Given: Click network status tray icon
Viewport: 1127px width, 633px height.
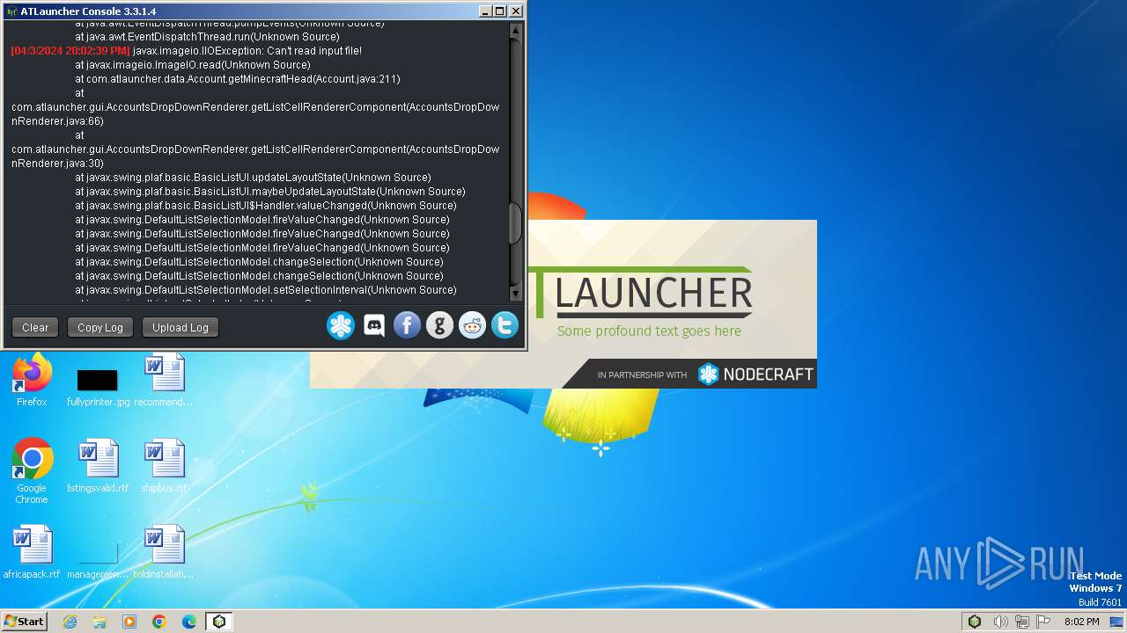Looking at the screenshot, I should coord(1022,622).
